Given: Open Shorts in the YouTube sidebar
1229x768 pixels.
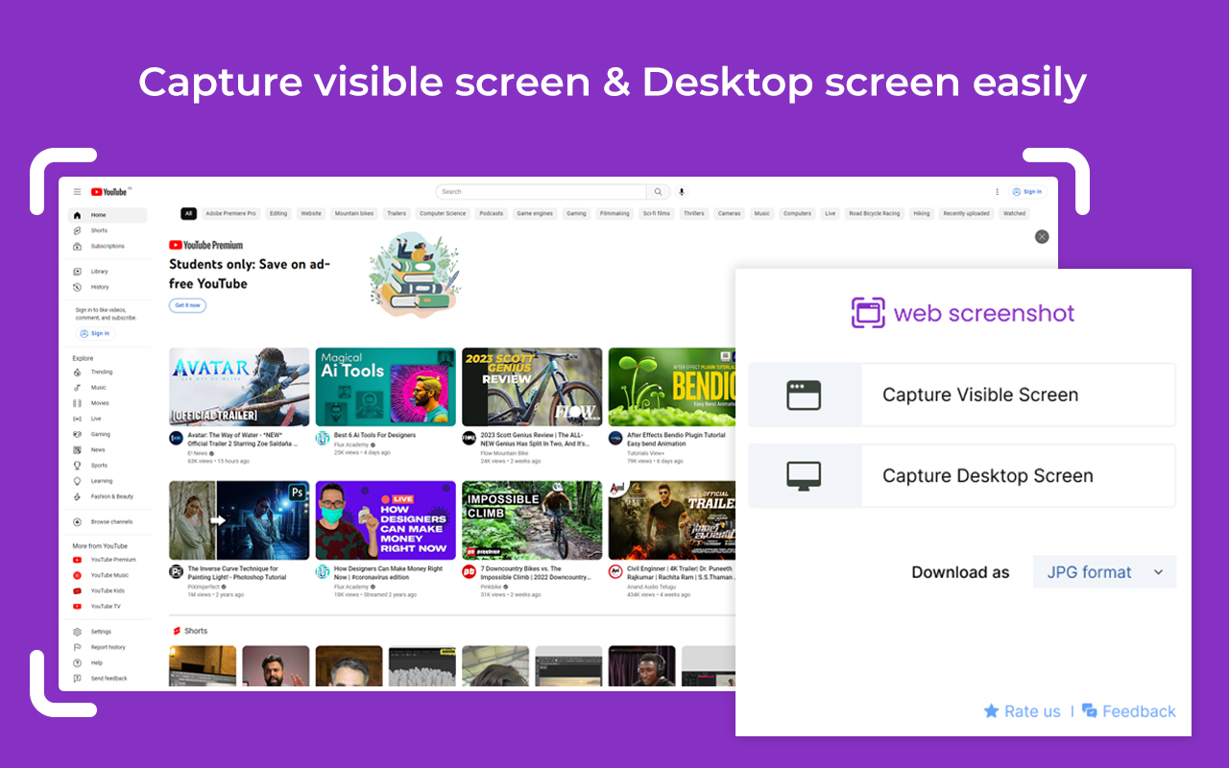Looking at the screenshot, I should coord(99,230).
